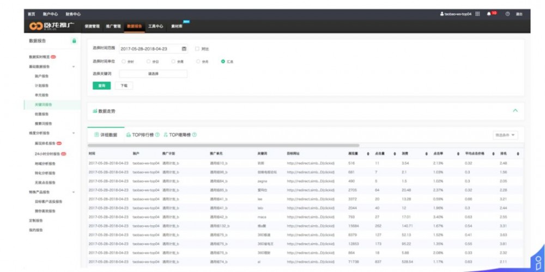Click red badge next to 展现排名报告

[x=59, y=143]
